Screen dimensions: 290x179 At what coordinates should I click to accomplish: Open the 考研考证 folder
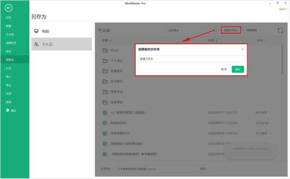pos(116,92)
